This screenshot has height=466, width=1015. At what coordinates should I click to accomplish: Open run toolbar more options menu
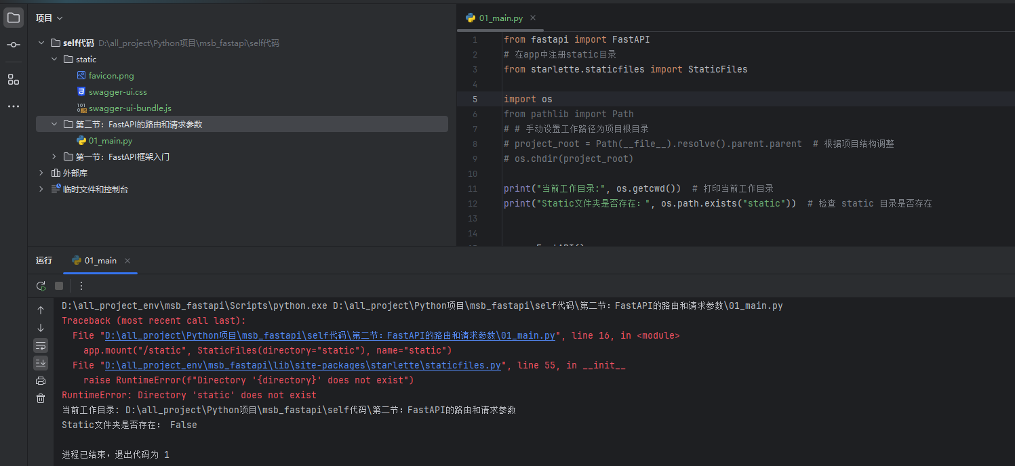[81, 286]
